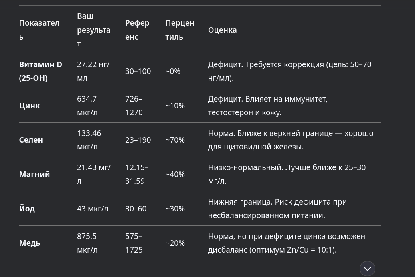Click the vitamin D deficiency assessment text

pyautogui.click(x=289, y=71)
